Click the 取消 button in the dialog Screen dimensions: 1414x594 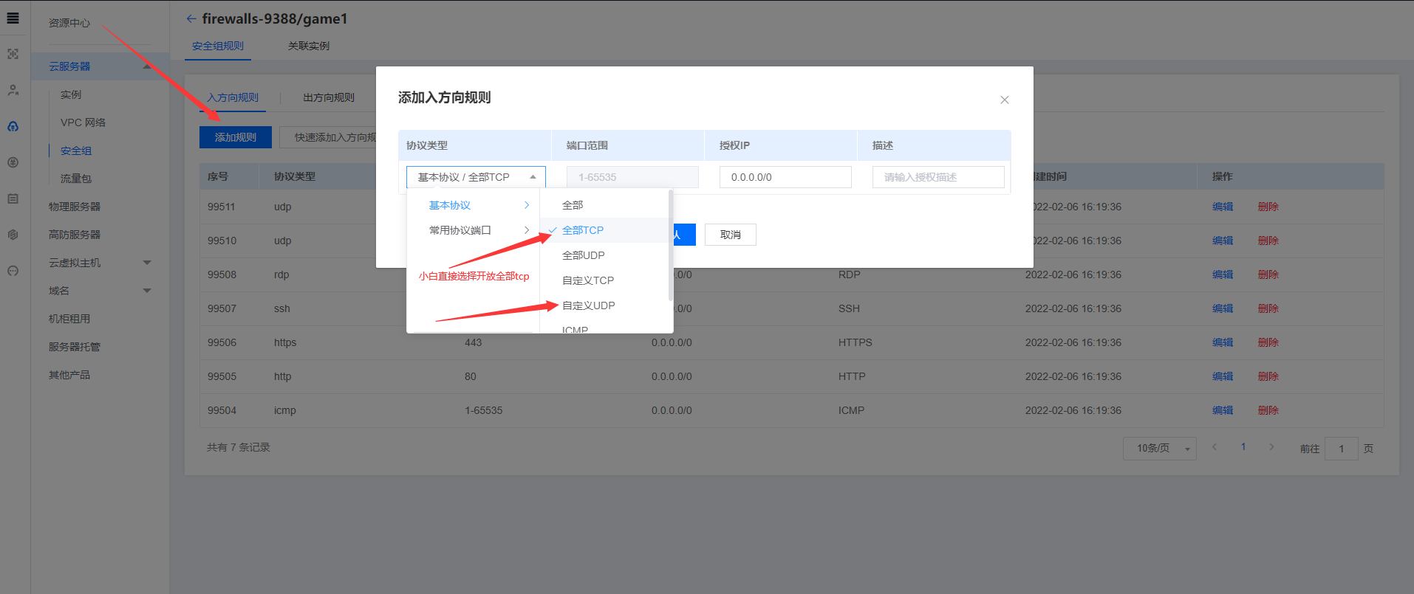pos(730,235)
